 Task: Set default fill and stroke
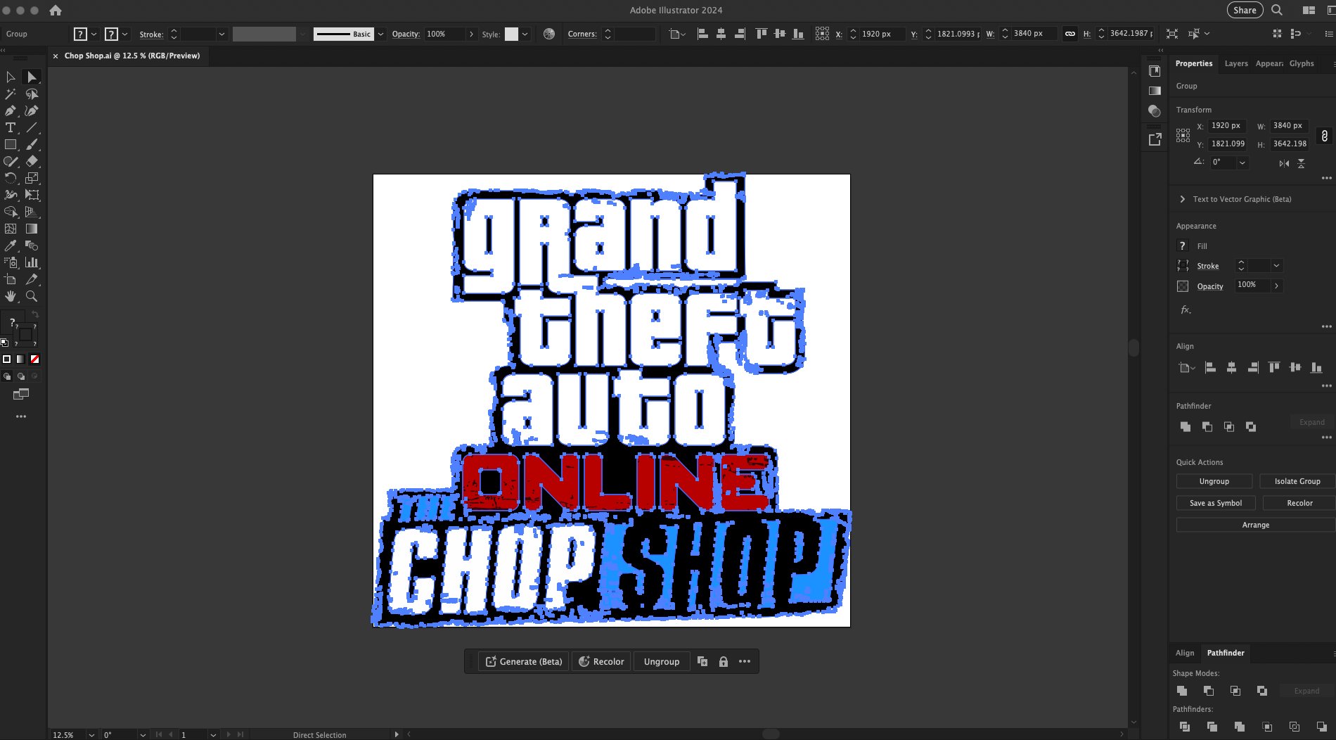[5, 343]
